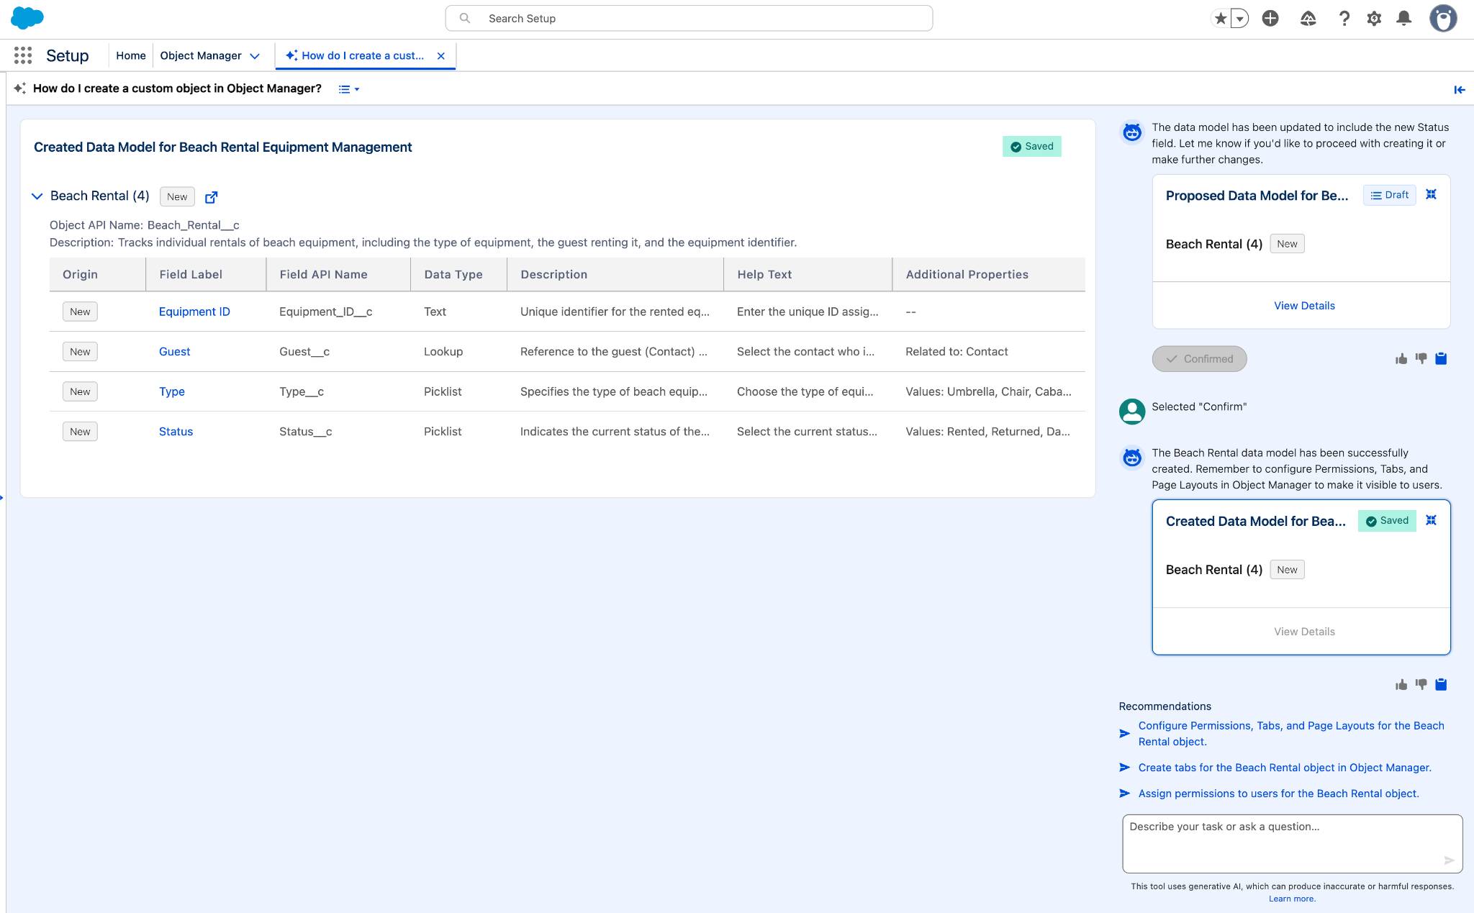Open Beach Rental via the external link icon
This screenshot has width=1474, height=913.
[211, 196]
